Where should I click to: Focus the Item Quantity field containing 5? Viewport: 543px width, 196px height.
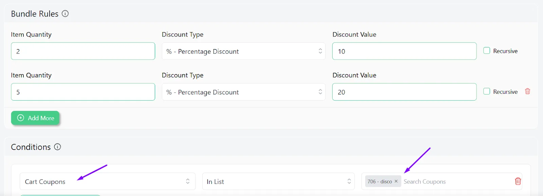pyautogui.click(x=83, y=92)
